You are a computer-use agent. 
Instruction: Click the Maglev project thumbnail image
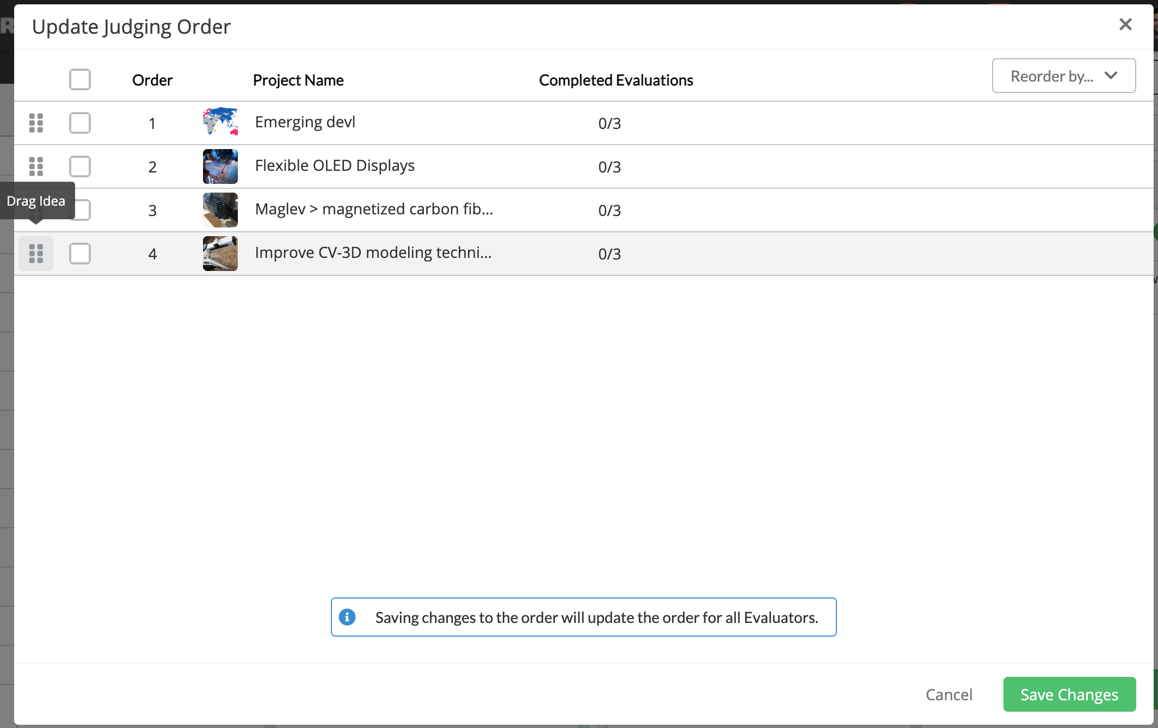(x=220, y=210)
